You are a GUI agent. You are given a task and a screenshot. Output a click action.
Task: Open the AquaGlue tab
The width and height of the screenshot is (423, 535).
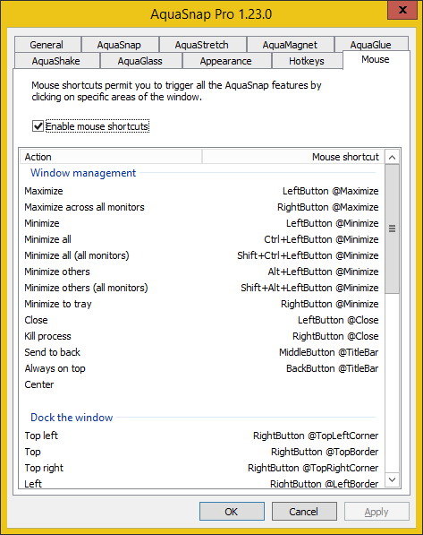(371, 44)
